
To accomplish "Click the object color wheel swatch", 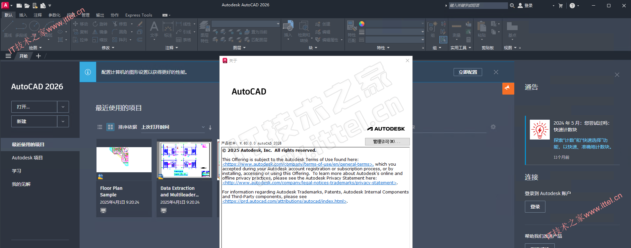I will point(362,24).
